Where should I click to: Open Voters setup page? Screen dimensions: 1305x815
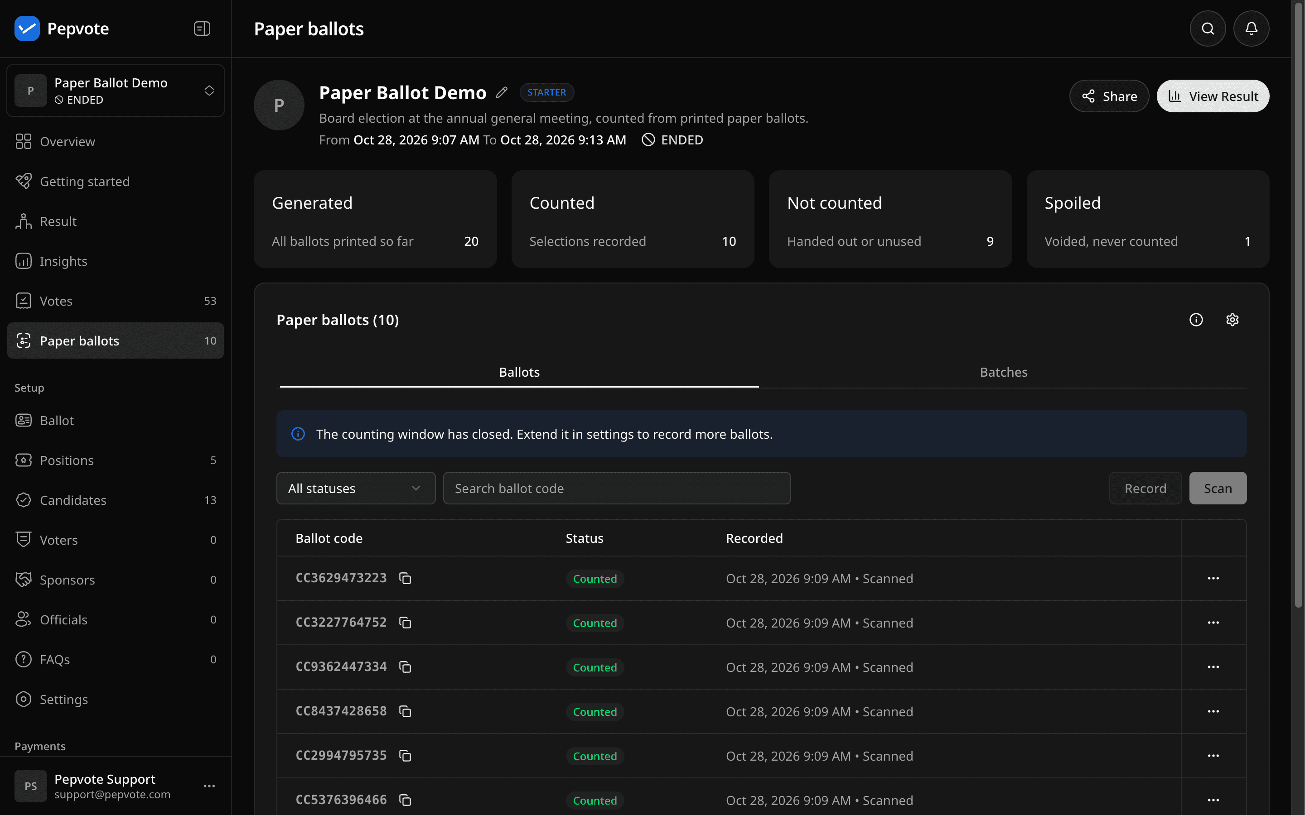(116, 540)
